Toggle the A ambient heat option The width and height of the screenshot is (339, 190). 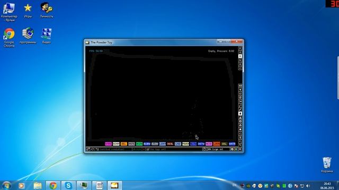(240, 64)
